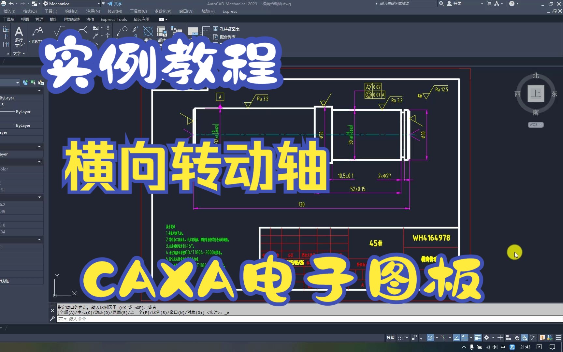The width and height of the screenshot is (563, 352).
Task: Click the 东 east label on the ViewCube compass
Action: (554, 94)
